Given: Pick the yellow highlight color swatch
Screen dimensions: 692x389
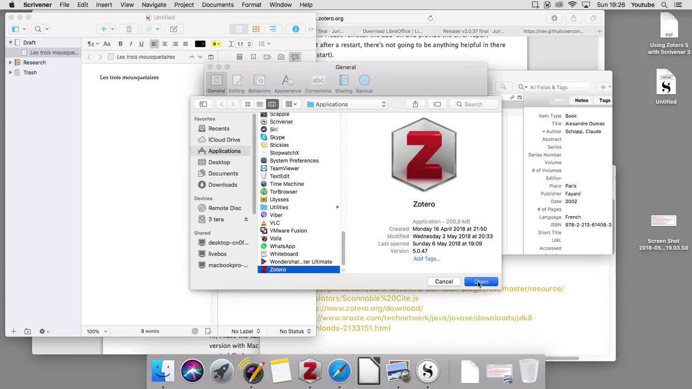Looking at the screenshot, I should coord(215,44).
